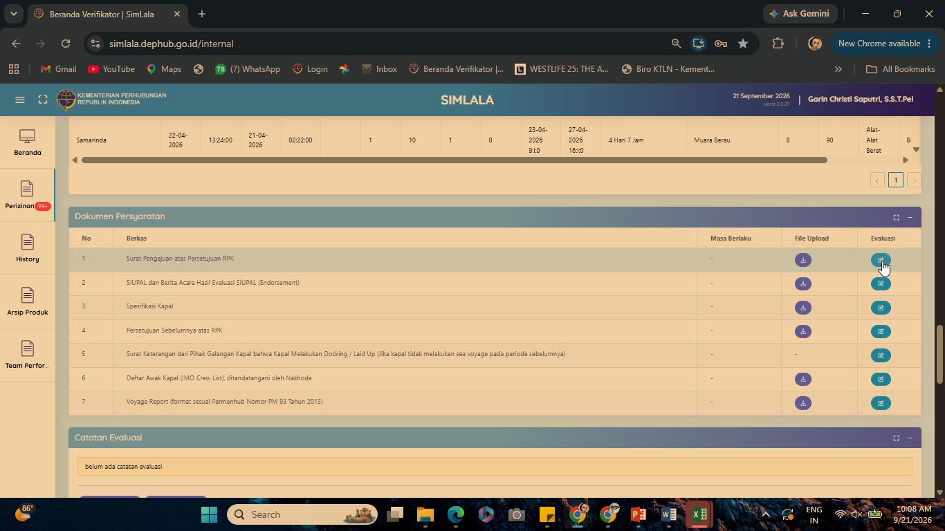Open evaluation for SIUPAL dan Berita Acara row

(x=881, y=283)
